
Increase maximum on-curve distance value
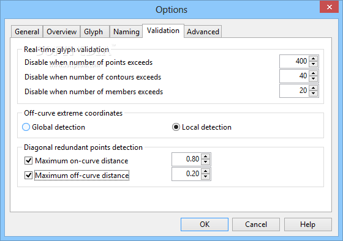(x=205, y=157)
